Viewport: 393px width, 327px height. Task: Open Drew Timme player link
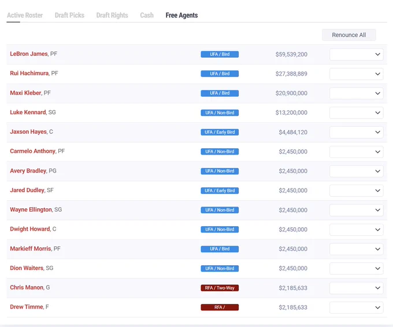[27, 307]
